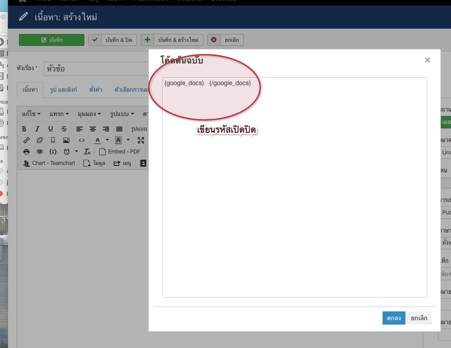Expand the date/time format dropdown arrow
Image resolution: width=451 pixels, height=348 pixels.
click(x=76, y=151)
